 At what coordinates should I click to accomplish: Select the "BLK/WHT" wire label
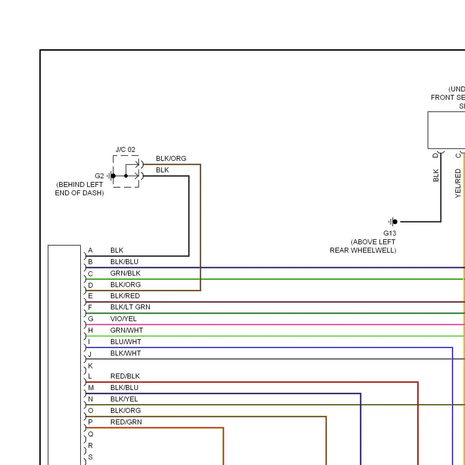click(x=126, y=353)
